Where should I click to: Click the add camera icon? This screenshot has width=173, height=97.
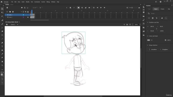22,8
